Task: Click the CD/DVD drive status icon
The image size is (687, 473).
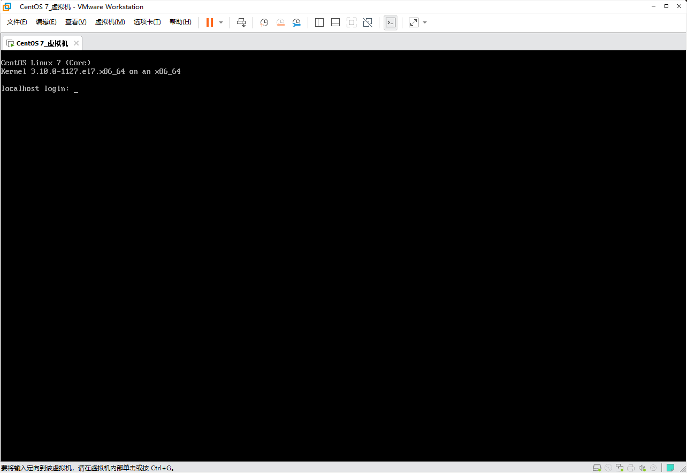Action: [x=608, y=468]
